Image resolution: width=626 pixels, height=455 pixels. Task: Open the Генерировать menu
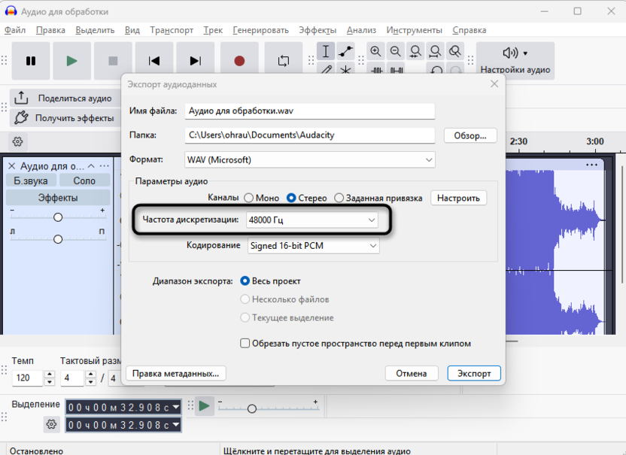coord(260,30)
